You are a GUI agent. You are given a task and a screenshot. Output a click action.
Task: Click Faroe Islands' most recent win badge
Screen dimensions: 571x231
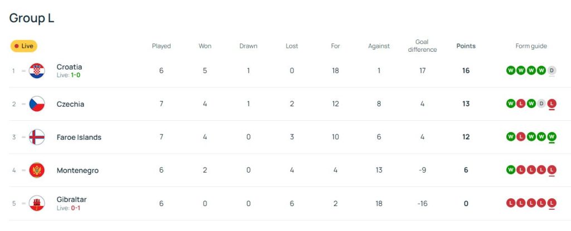552,137
